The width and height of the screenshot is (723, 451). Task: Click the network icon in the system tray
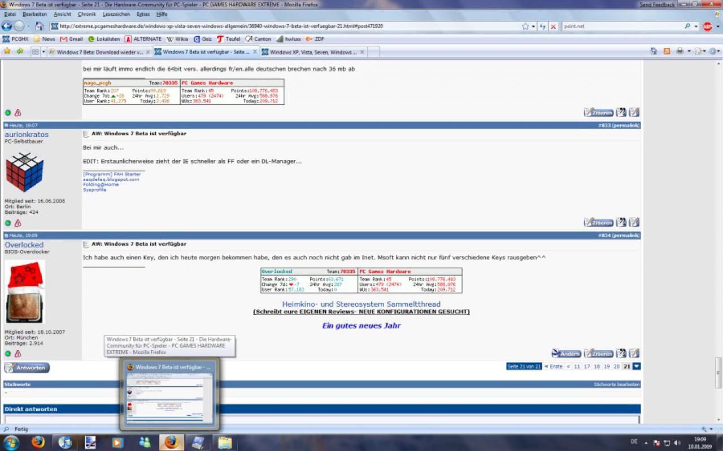667,443
